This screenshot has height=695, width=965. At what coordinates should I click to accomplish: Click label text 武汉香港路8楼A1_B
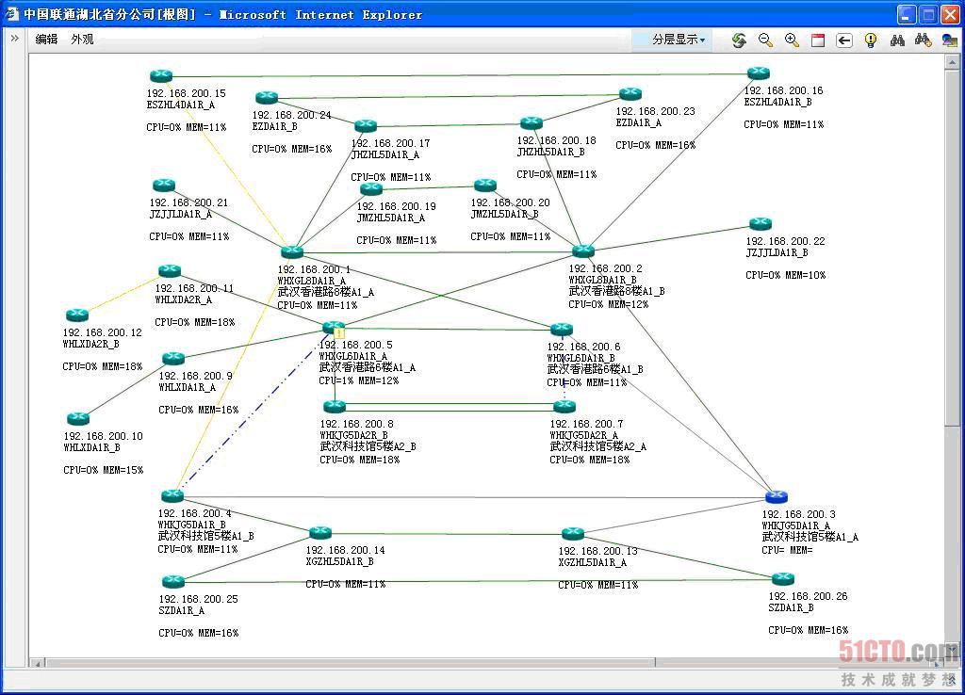616,291
